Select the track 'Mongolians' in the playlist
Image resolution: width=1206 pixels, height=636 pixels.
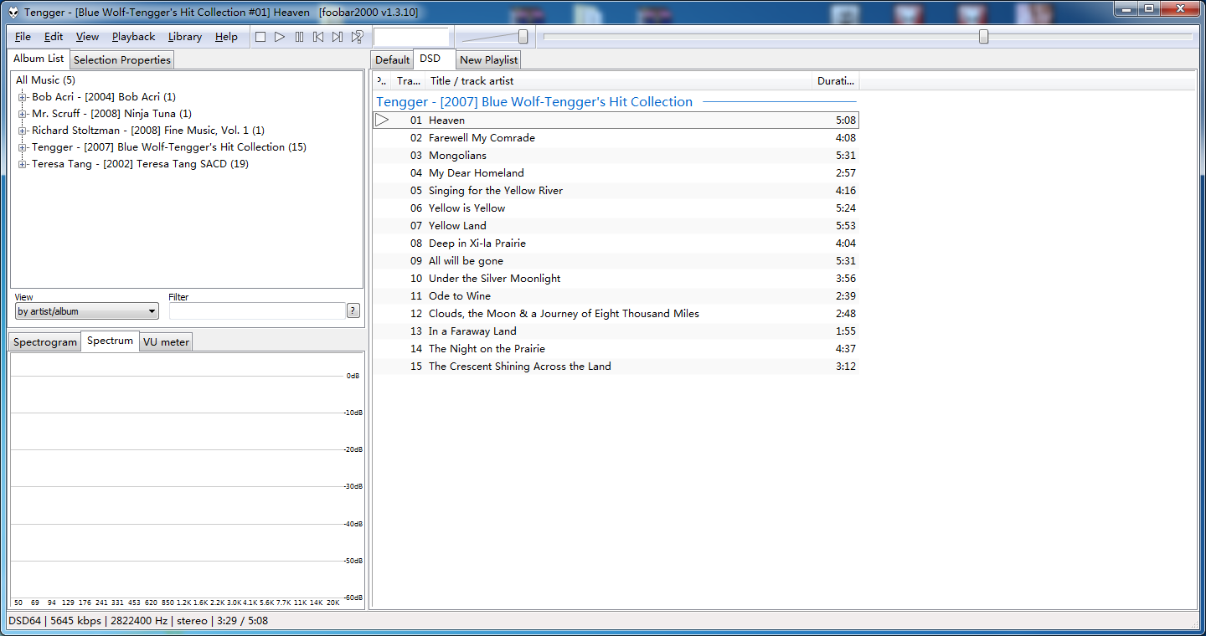pos(457,156)
